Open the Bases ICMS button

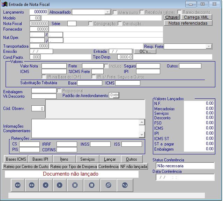16,159
